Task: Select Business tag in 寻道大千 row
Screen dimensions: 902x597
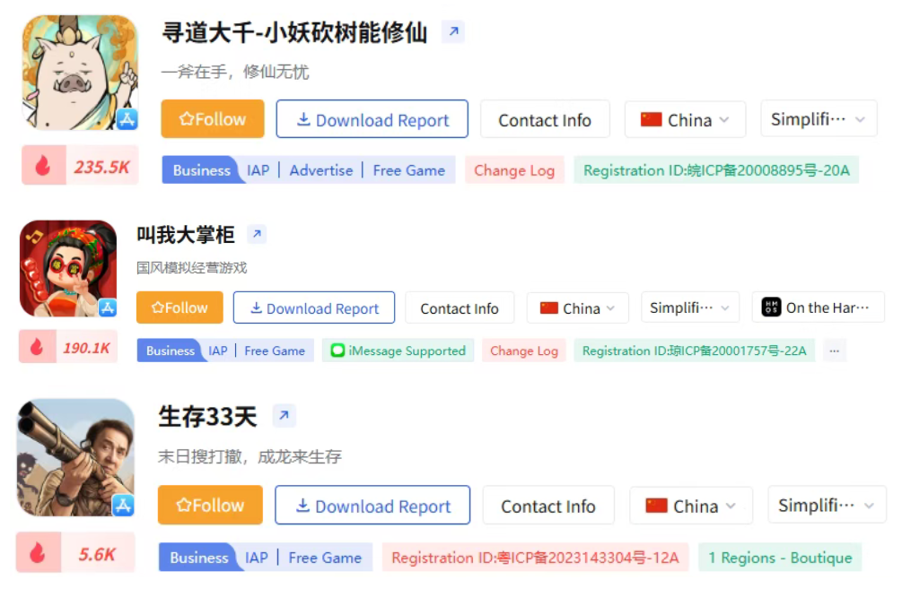Action: pyautogui.click(x=201, y=170)
